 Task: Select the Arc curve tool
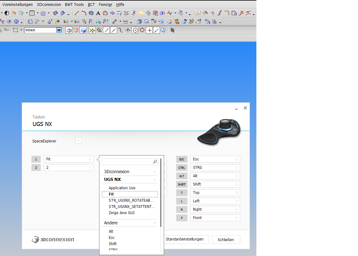pyautogui.click(x=84, y=13)
